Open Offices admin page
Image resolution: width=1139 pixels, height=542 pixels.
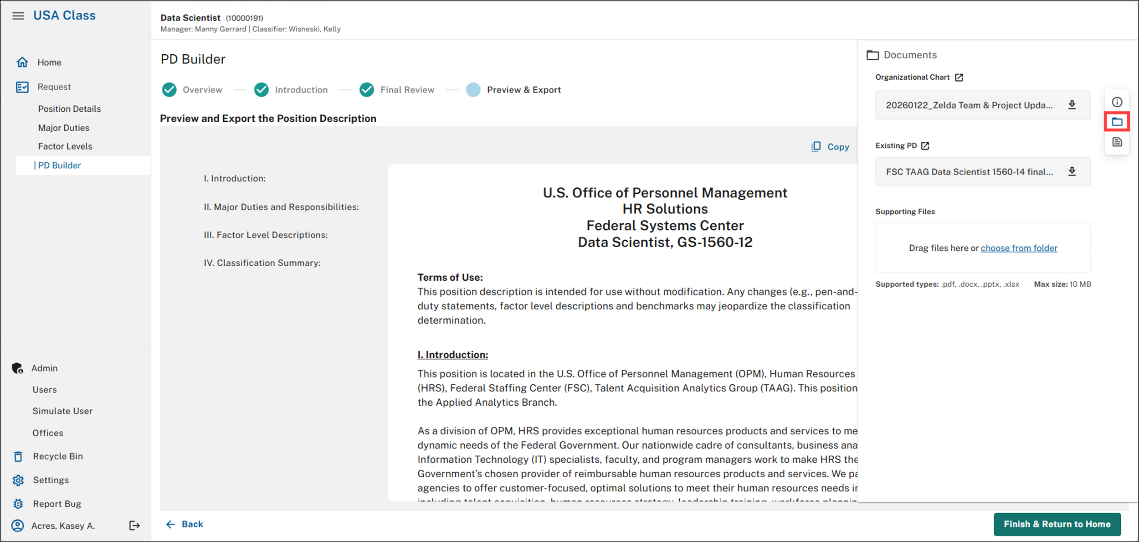click(48, 433)
